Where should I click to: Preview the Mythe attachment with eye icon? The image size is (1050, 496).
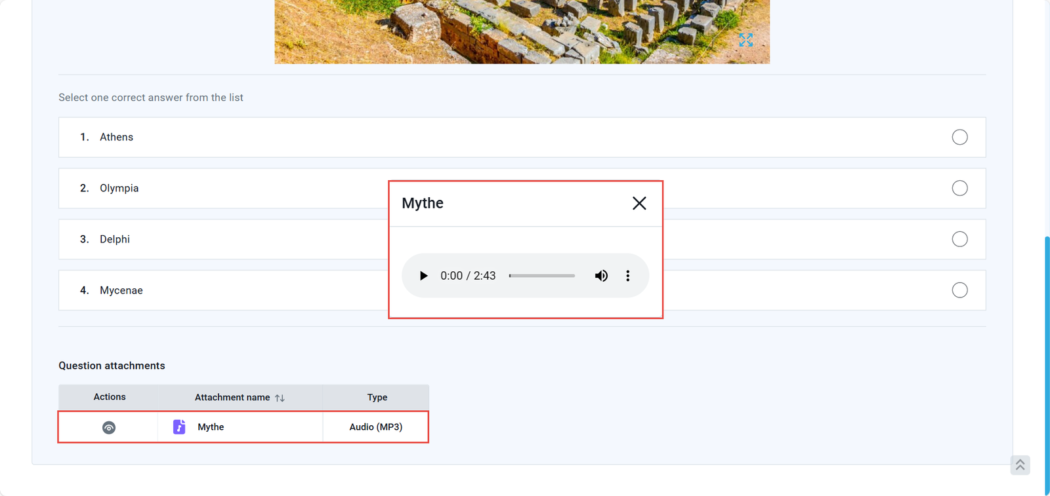point(109,428)
